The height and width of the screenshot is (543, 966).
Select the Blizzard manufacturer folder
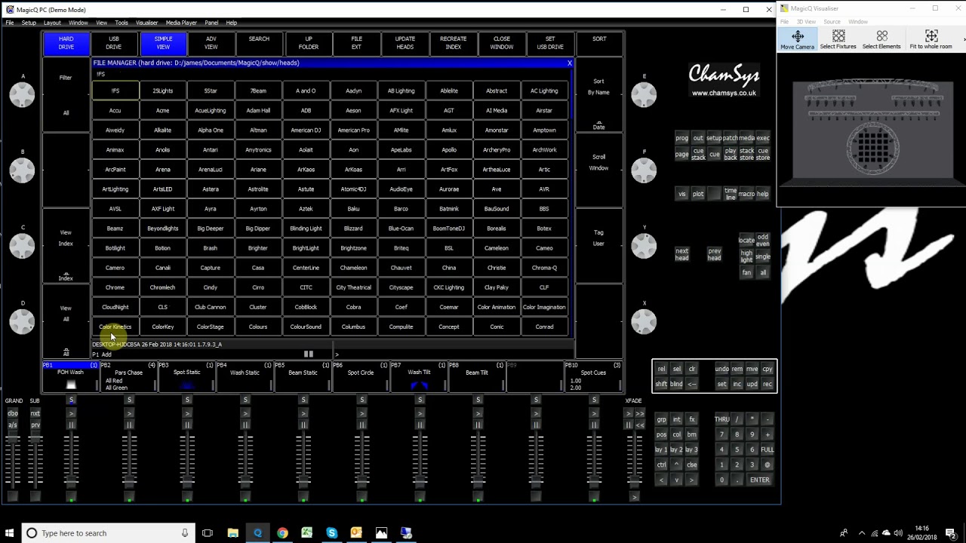(353, 229)
